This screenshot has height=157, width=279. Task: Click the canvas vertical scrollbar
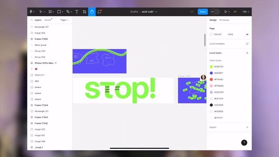click(x=205, y=40)
